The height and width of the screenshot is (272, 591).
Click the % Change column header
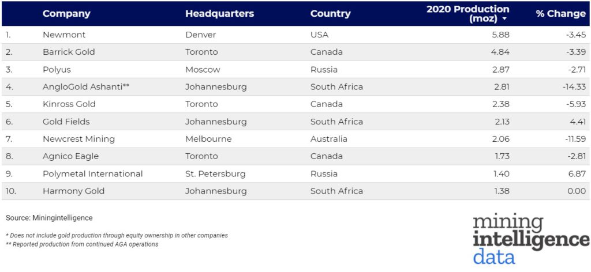click(x=560, y=14)
